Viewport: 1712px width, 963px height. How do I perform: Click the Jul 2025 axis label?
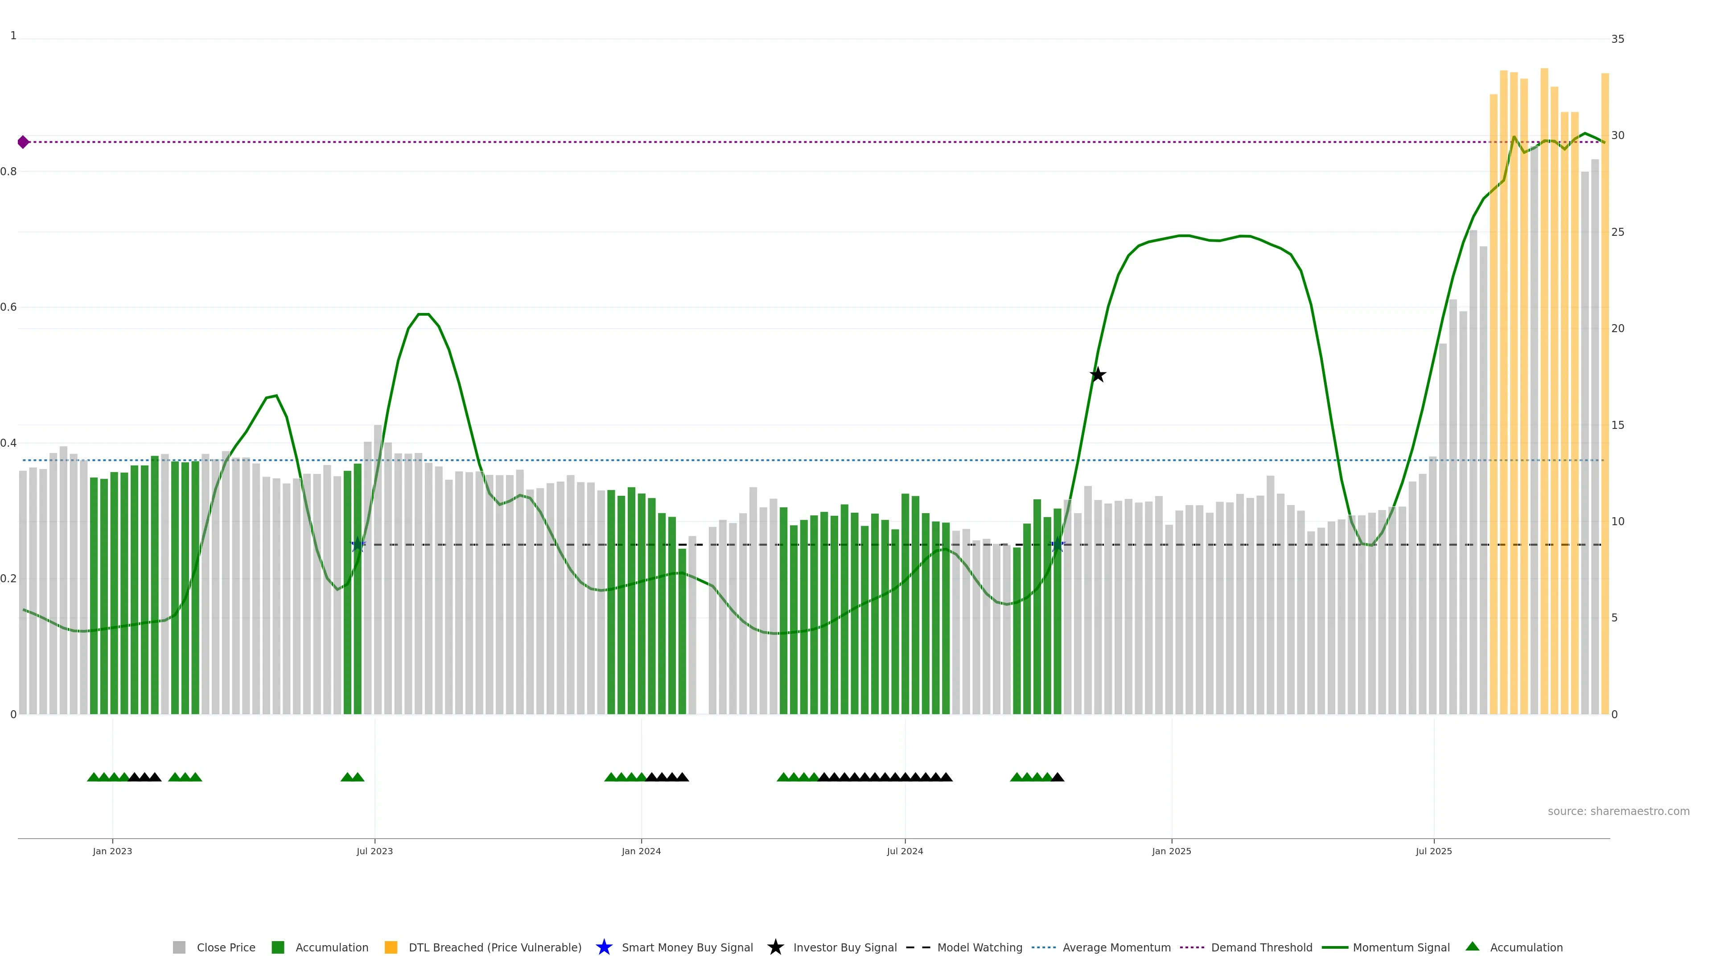tap(1433, 852)
